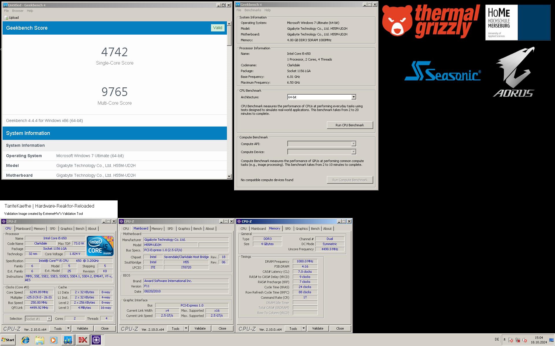
Task: Click the DE language indicator
Action: [x=497, y=339]
